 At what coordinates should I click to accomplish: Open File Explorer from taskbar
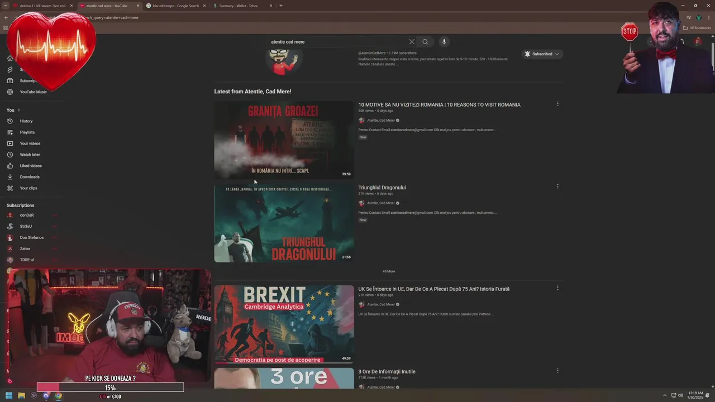21,396
